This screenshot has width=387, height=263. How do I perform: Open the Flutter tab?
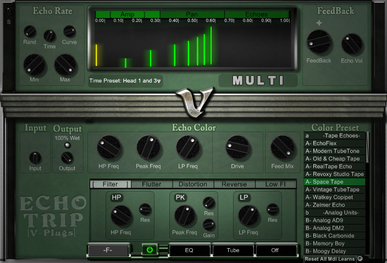pos(152,184)
